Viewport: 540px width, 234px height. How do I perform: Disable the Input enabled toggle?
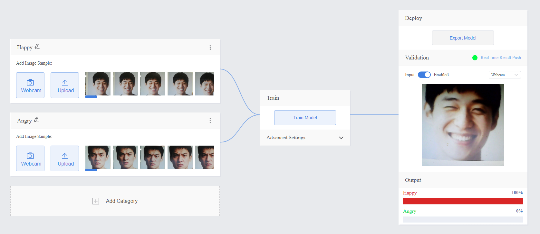[424, 75]
